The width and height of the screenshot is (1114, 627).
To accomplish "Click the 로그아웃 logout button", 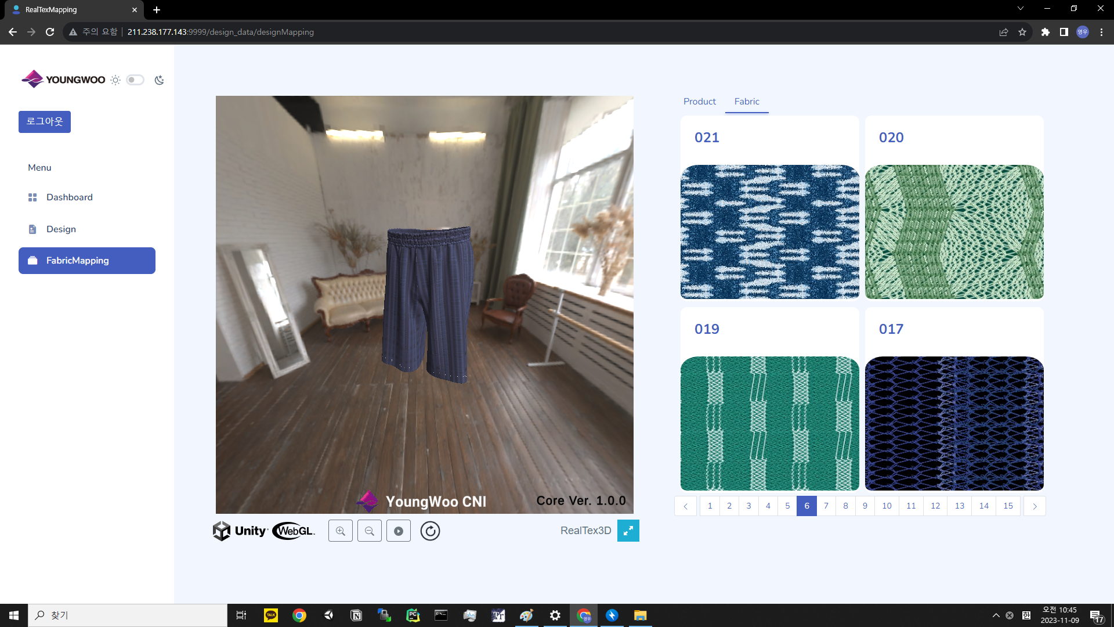I will coord(45,122).
